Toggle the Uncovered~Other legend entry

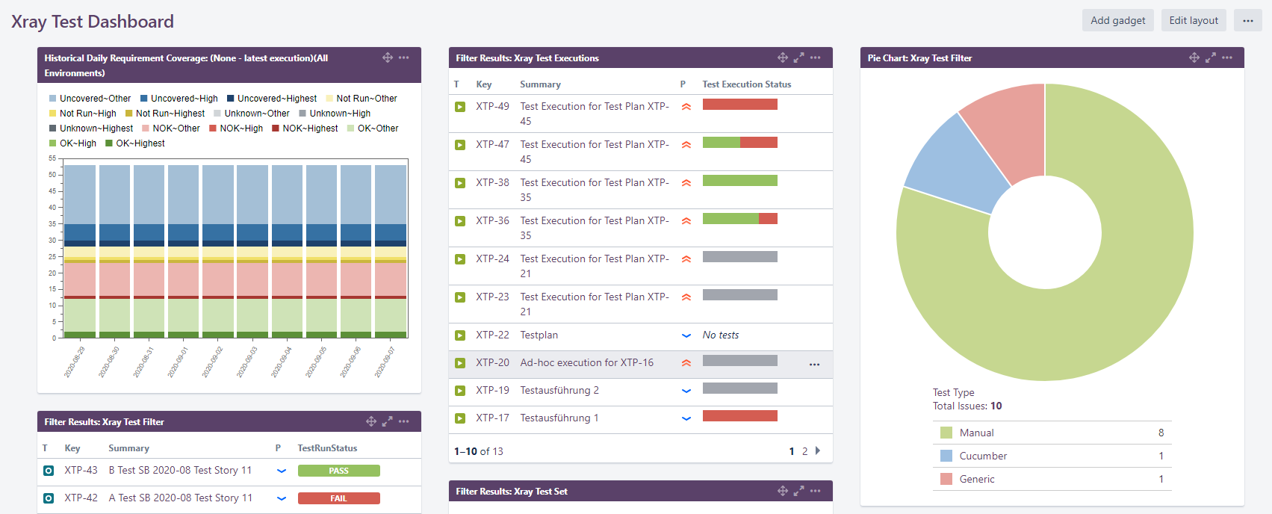(90, 99)
